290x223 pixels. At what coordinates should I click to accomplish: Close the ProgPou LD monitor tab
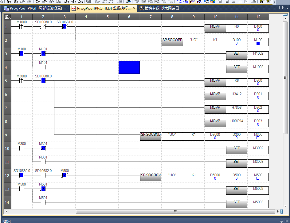pos(134,8)
